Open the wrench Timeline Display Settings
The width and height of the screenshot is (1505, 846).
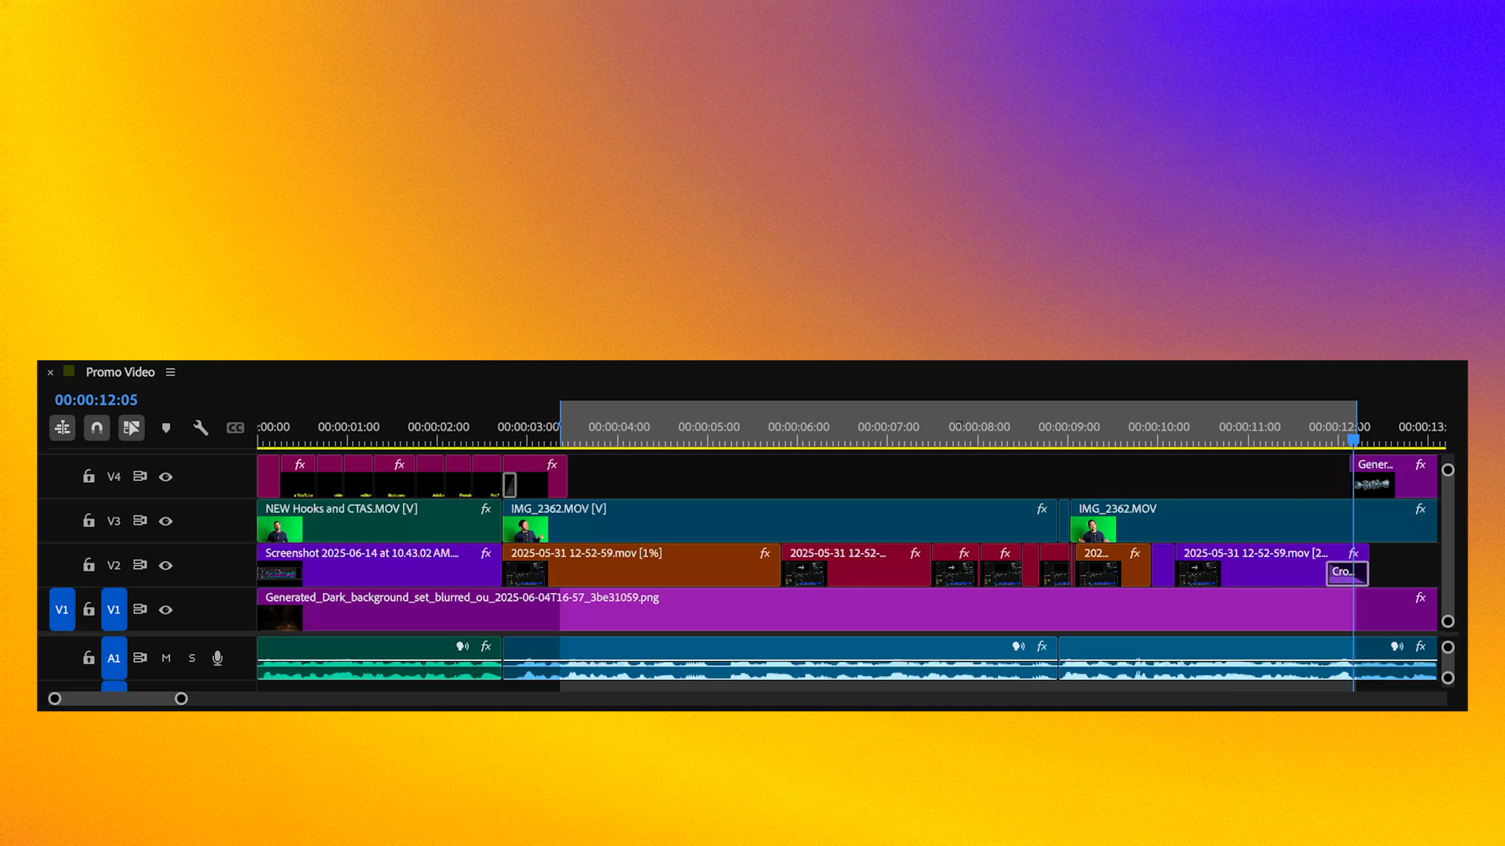click(x=201, y=428)
